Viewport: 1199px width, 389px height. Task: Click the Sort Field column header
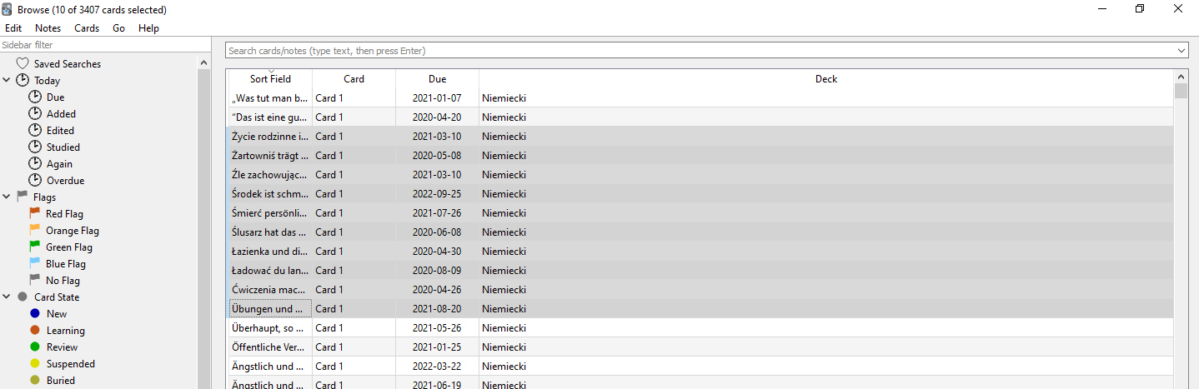(x=271, y=79)
